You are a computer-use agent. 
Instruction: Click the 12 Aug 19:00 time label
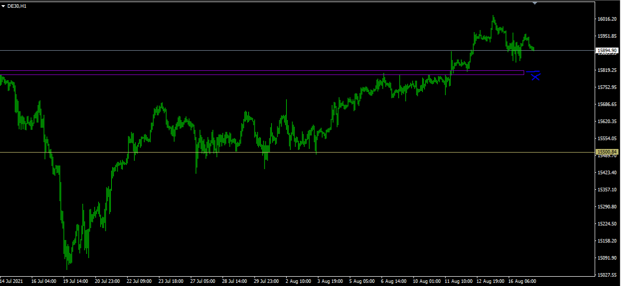click(491, 282)
